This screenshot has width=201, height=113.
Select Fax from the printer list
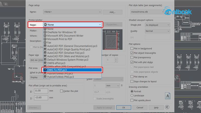coord(72,42)
